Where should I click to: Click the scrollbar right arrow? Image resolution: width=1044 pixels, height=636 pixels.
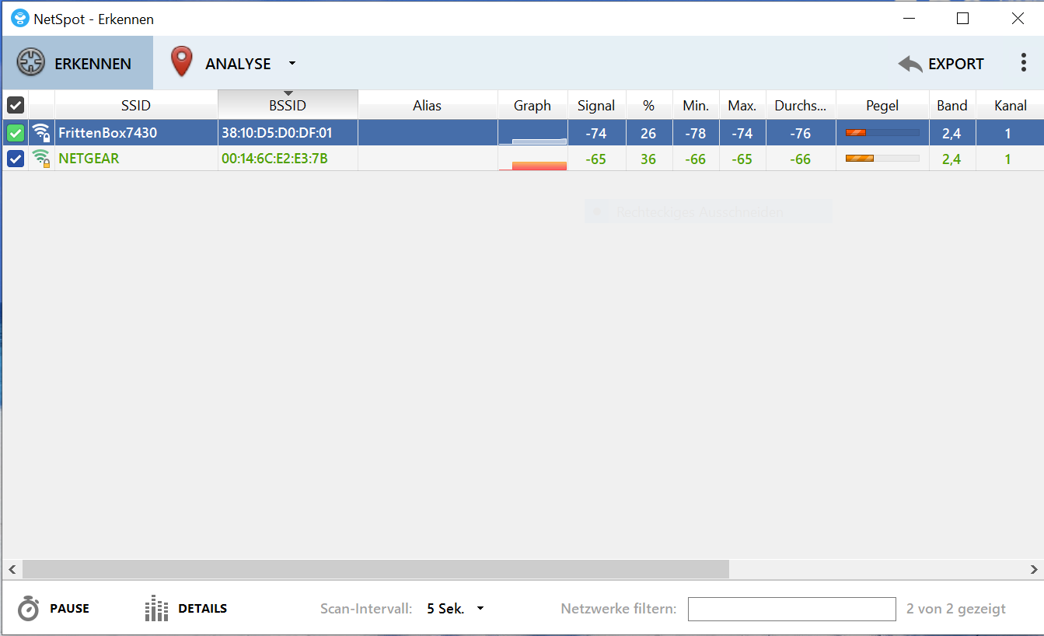(x=1034, y=569)
